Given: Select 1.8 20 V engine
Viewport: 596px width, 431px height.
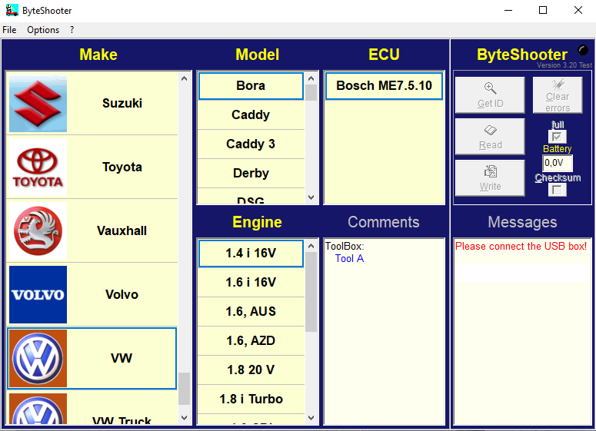Looking at the screenshot, I should pyautogui.click(x=251, y=370).
